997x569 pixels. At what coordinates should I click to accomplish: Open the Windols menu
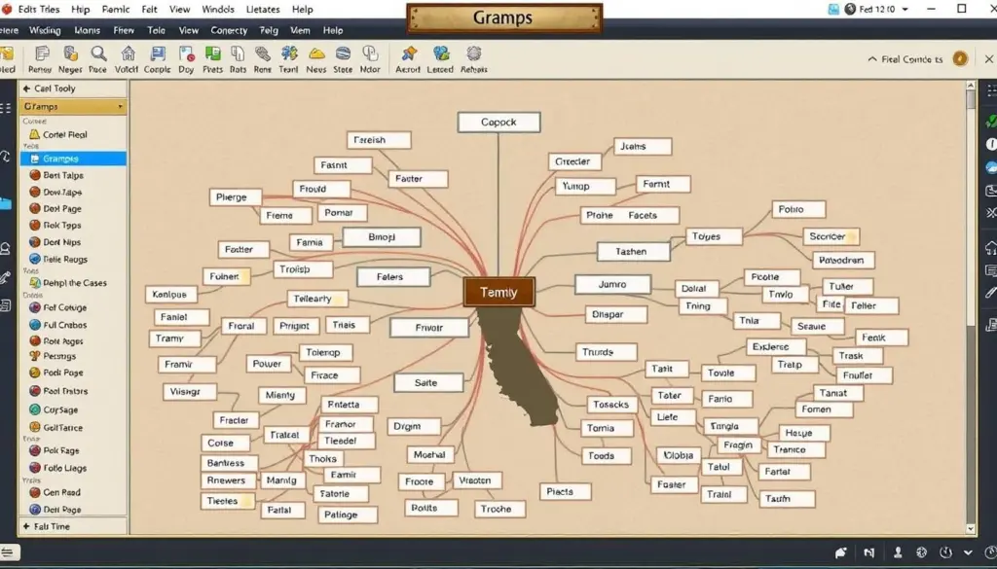218,10
